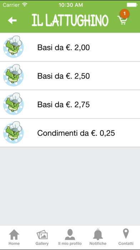Click the battery indicator in status bar
The image size is (140, 250).
pos(132,5)
